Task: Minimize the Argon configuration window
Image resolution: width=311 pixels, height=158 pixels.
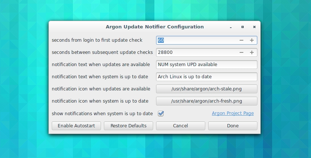Action: click(231, 27)
